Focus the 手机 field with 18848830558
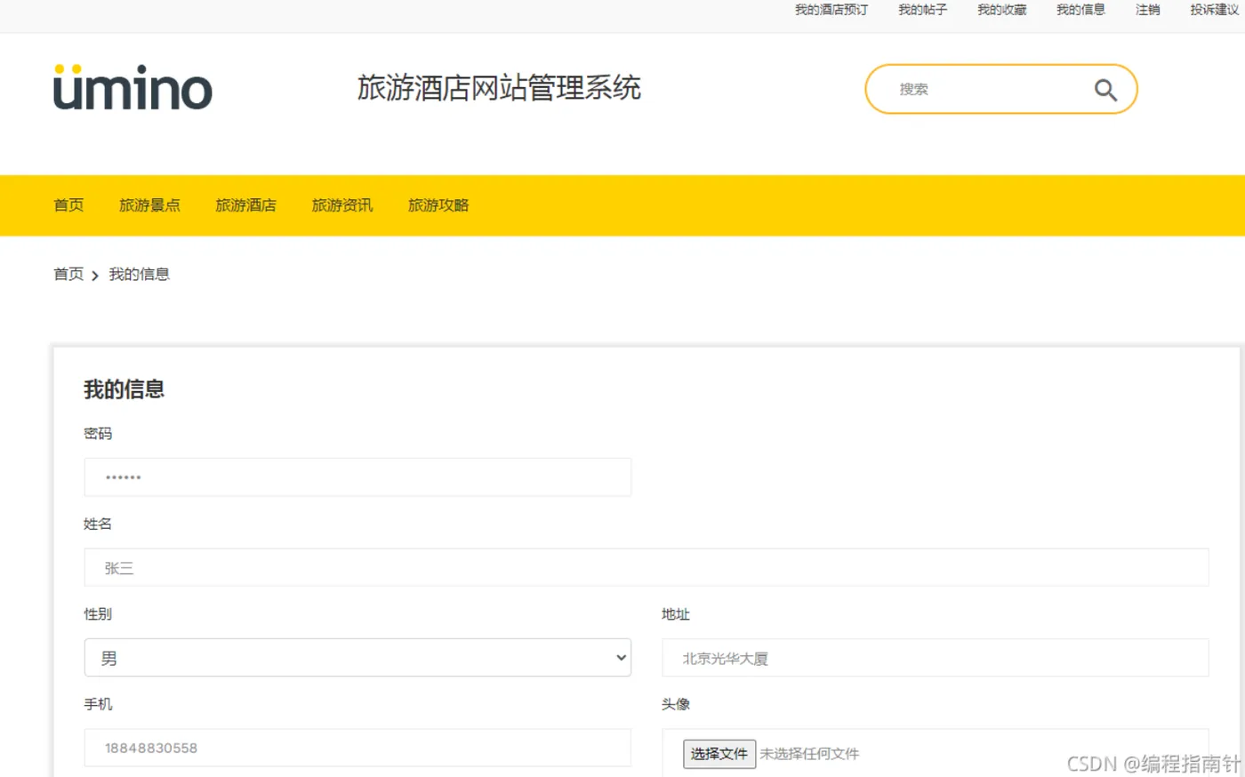Image resolution: width=1245 pixels, height=777 pixels. (357, 748)
